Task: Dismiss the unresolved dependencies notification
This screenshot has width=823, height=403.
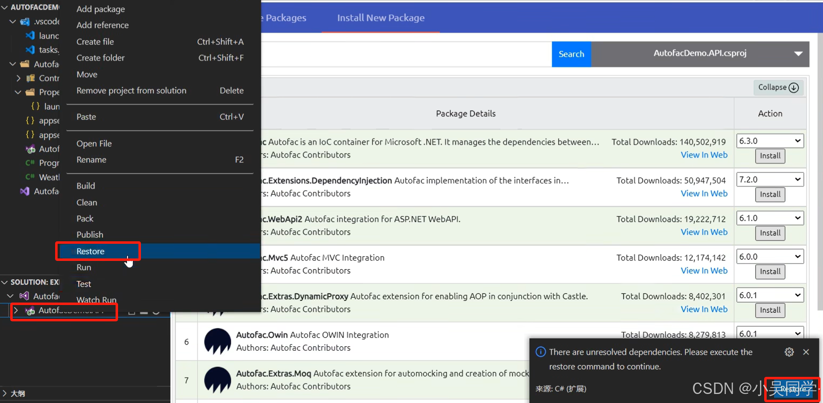Action: tap(806, 352)
